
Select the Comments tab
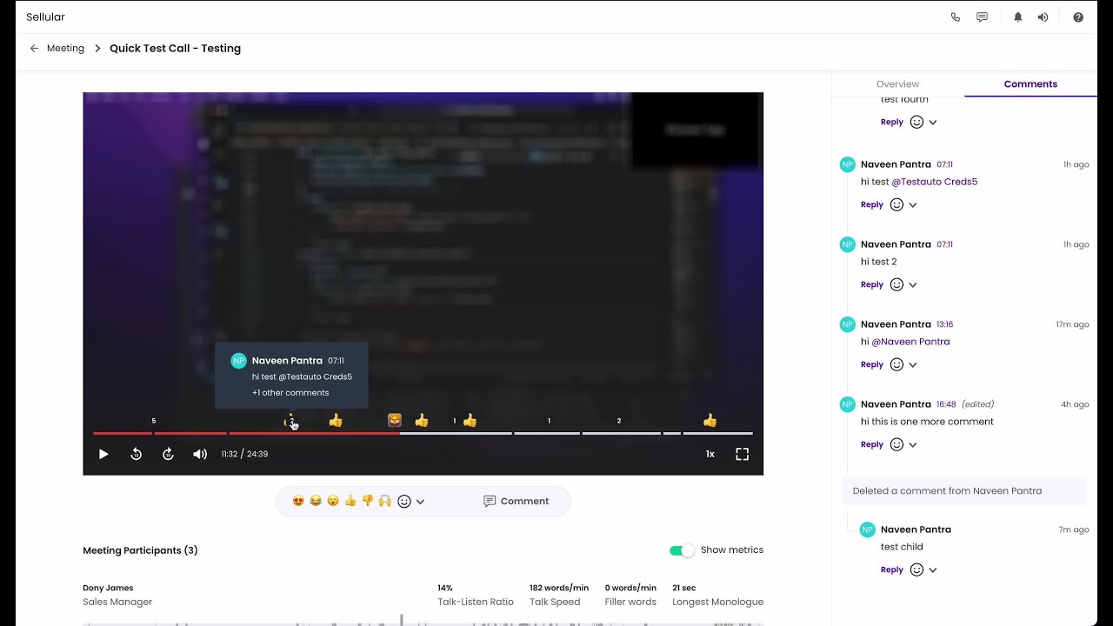[1030, 84]
